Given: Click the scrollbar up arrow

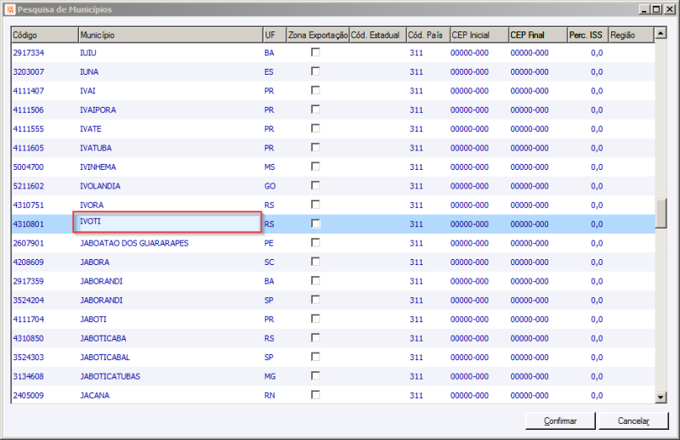Looking at the screenshot, I should tap(660, 33).
